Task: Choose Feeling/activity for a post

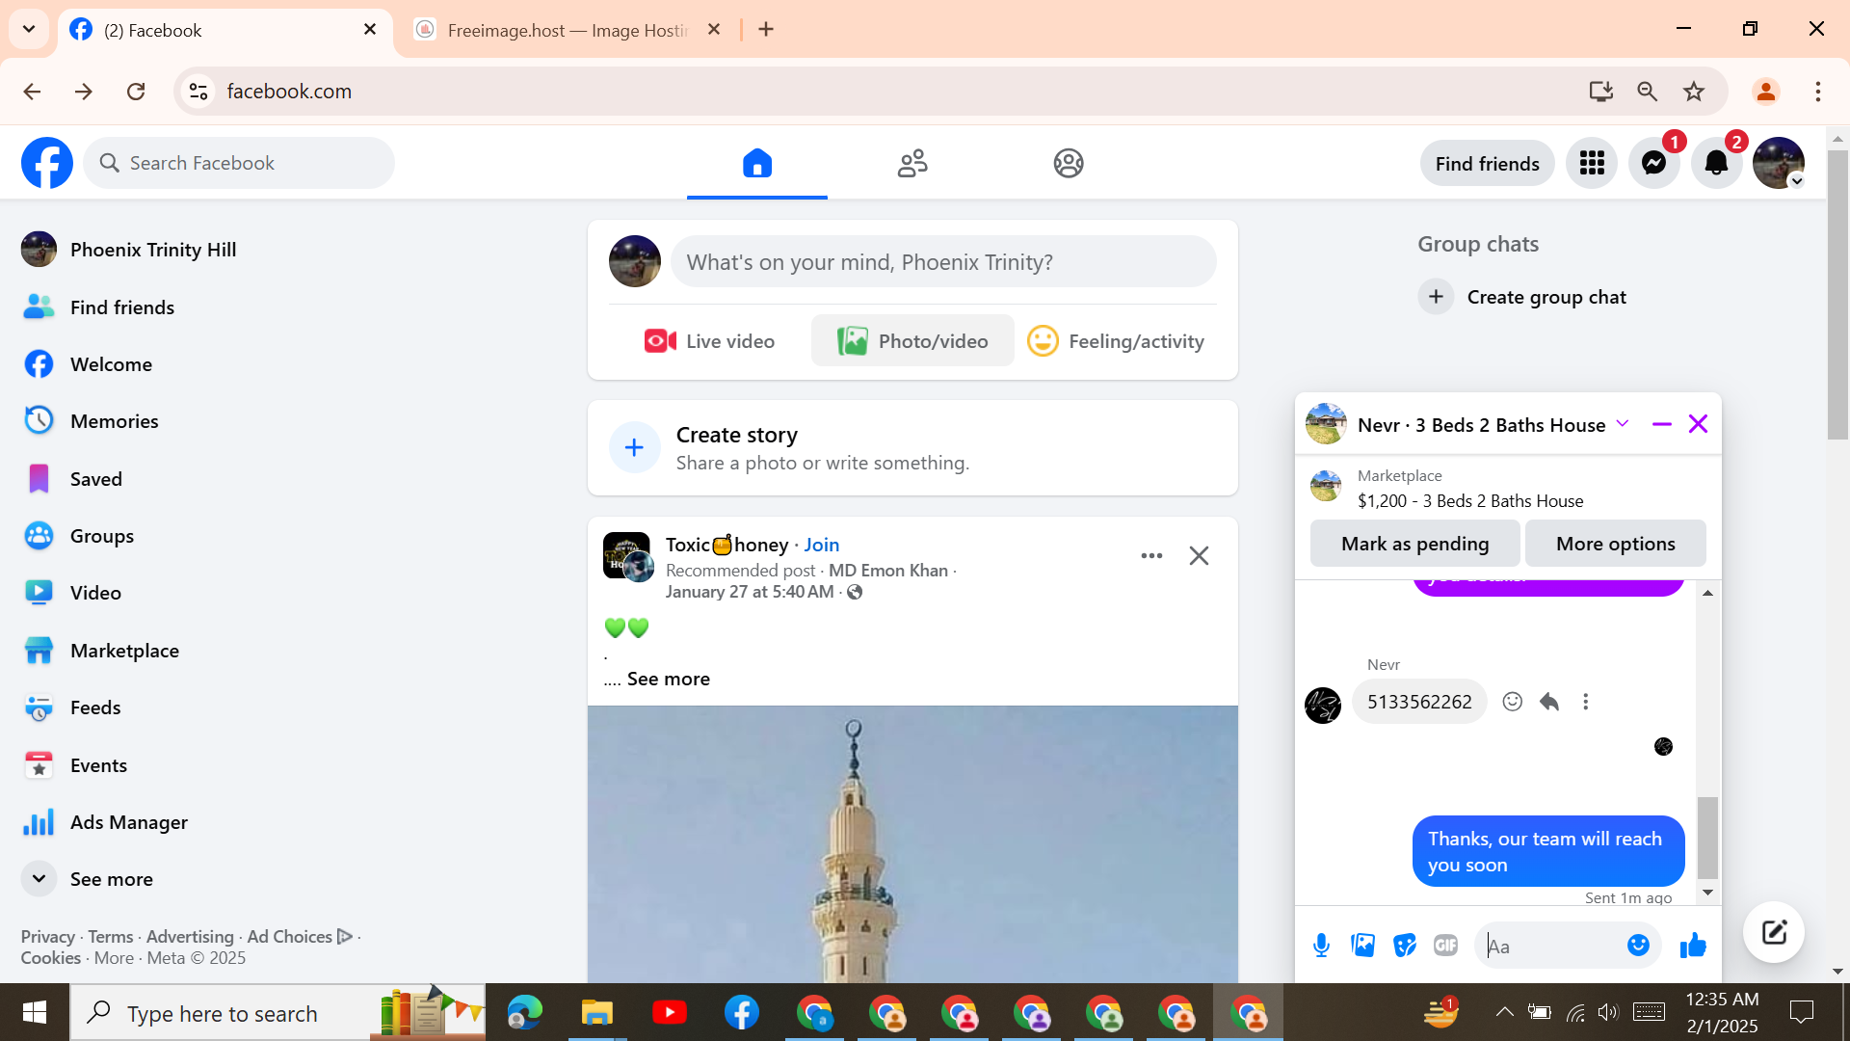Action: (x=1116, y=341)
